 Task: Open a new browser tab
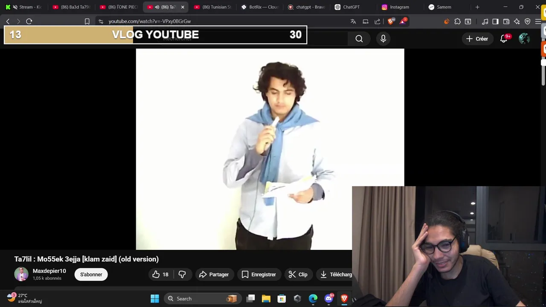(x=477, y=7)
